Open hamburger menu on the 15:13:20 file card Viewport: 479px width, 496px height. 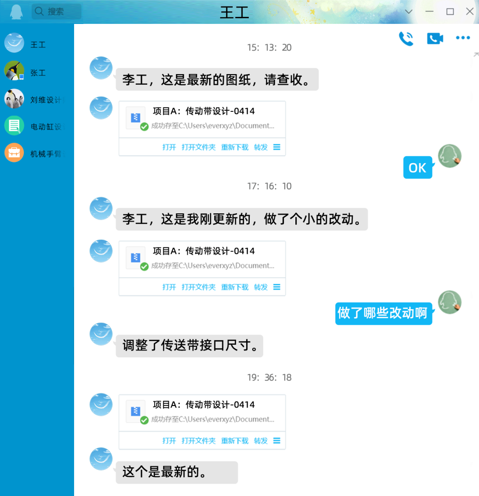point(277,147)
